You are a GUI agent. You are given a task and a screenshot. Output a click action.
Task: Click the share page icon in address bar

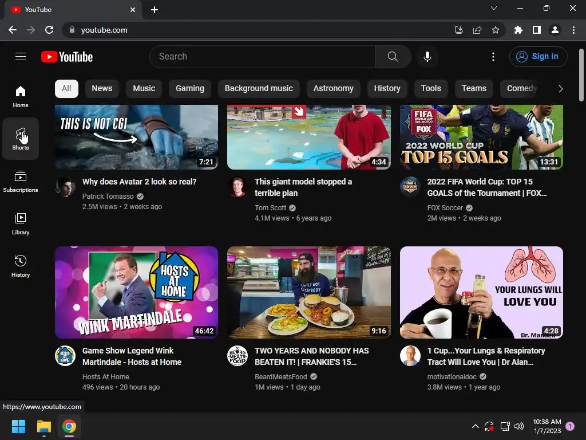(477, 30)
